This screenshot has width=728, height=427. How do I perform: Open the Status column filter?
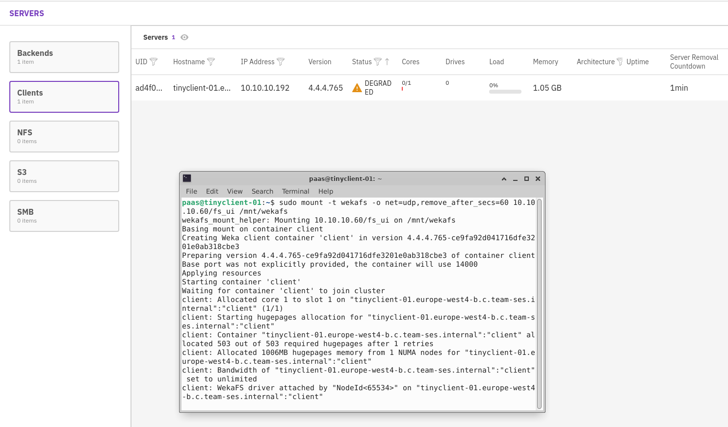click(378, 62)
